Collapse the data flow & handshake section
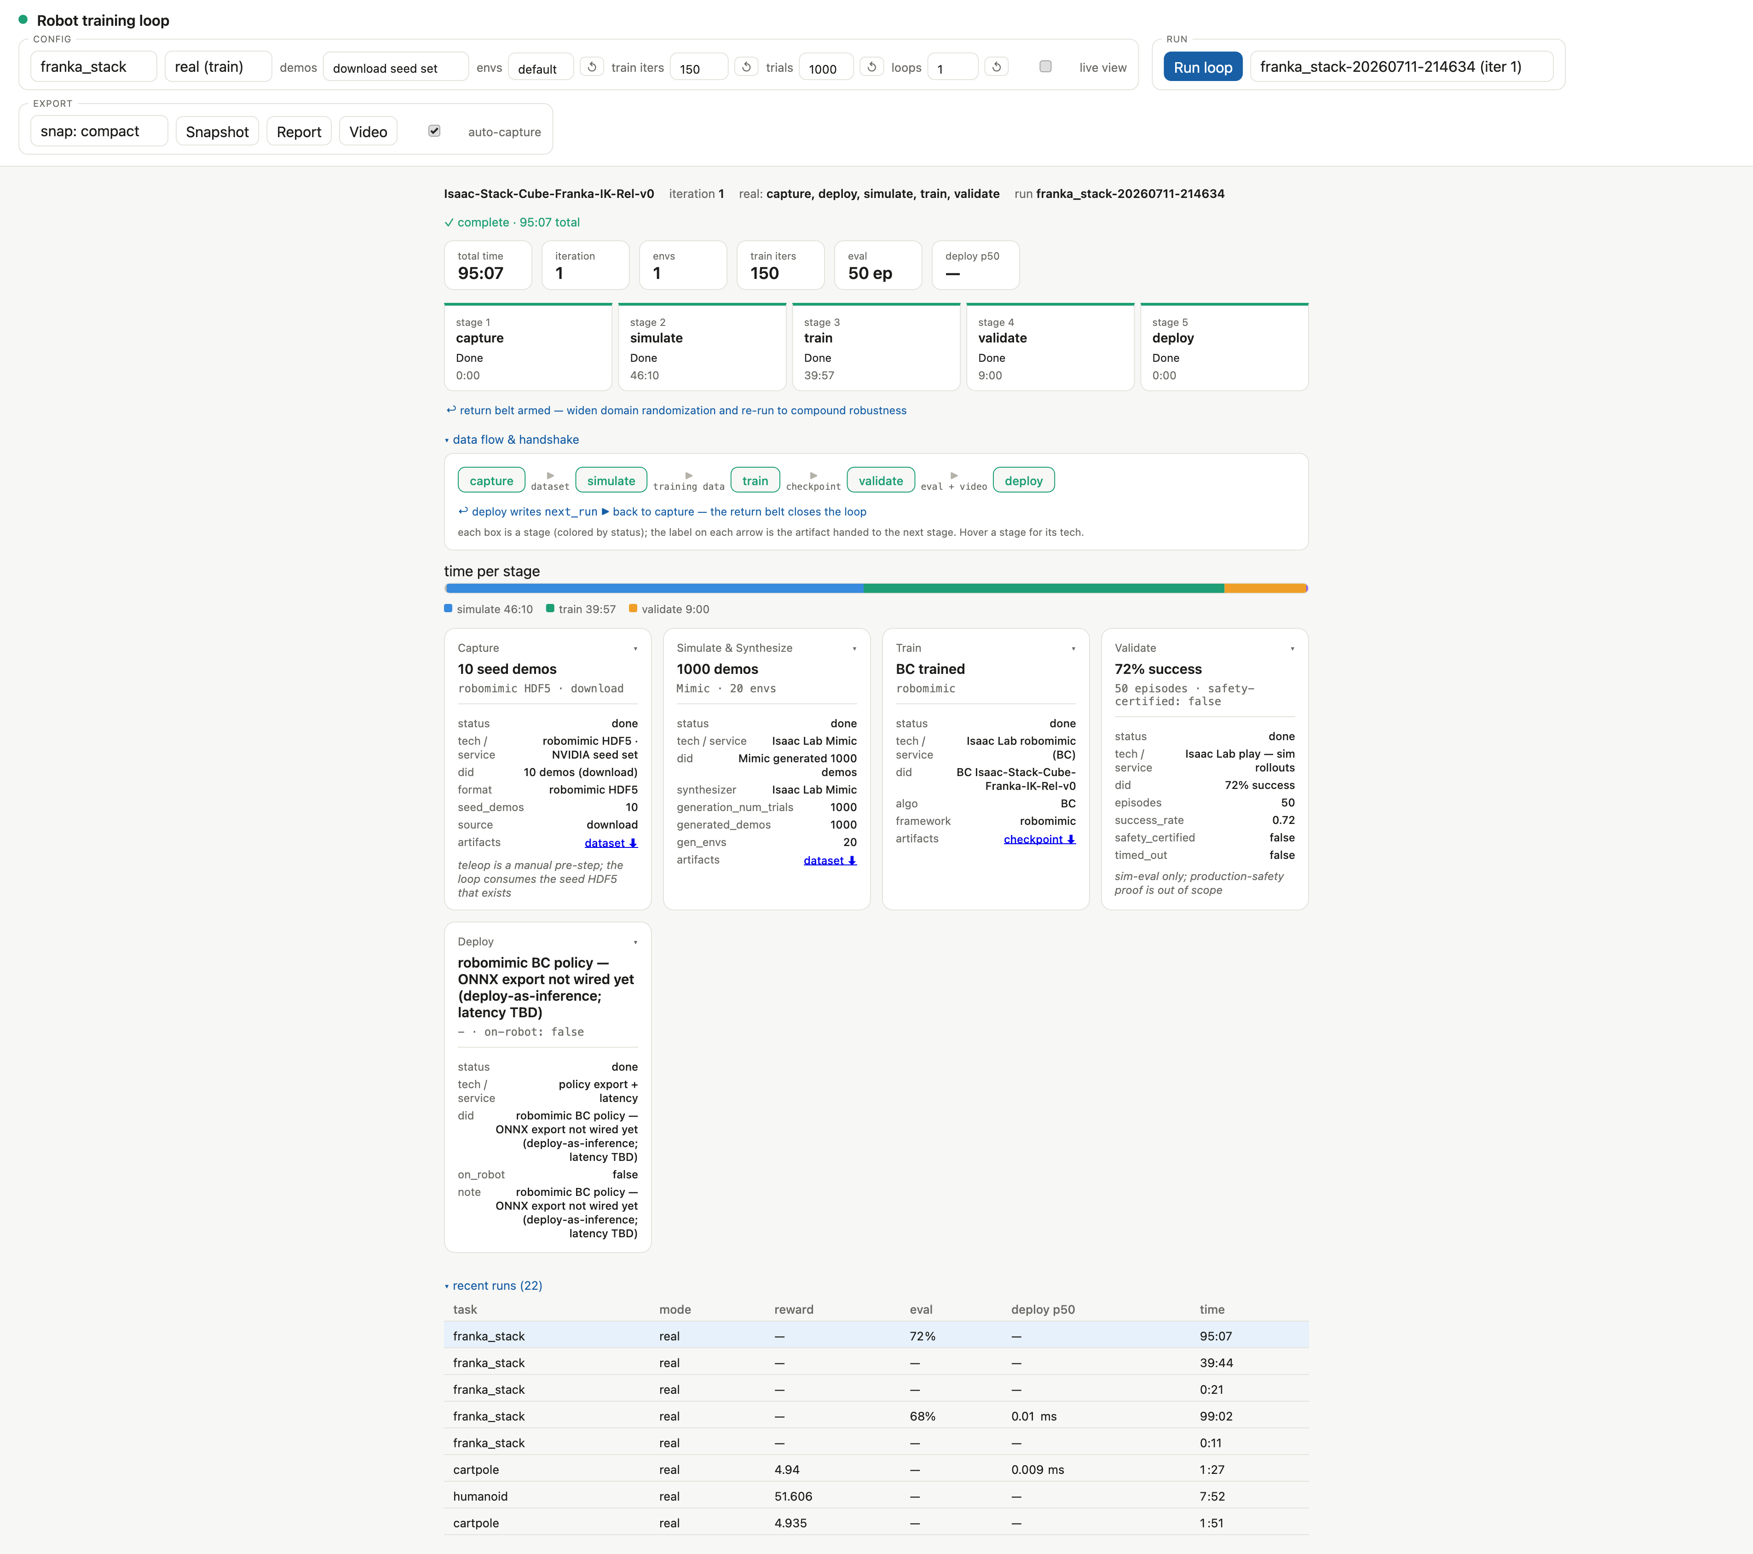Viewport: 1753px width, 1554px height. (512, 439)
